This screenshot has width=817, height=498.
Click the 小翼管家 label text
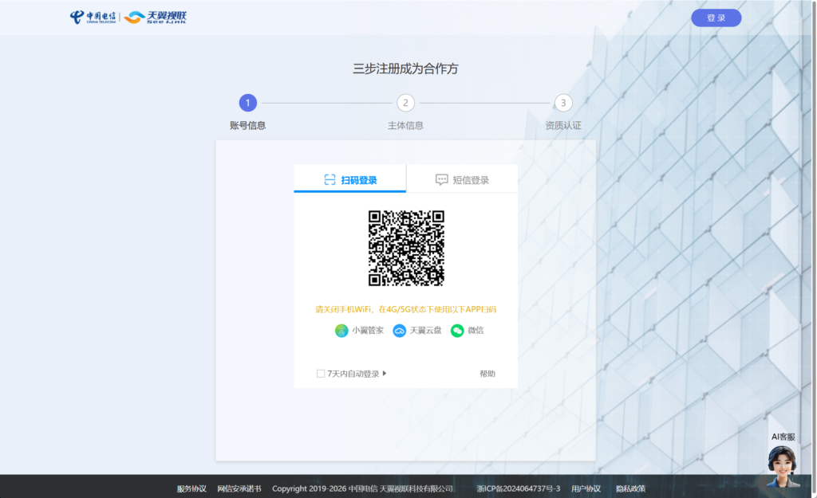pos(367,331)
